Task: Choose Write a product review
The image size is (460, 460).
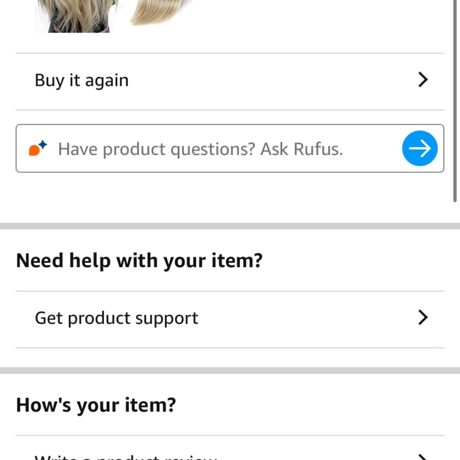Action: pos(126,457)
